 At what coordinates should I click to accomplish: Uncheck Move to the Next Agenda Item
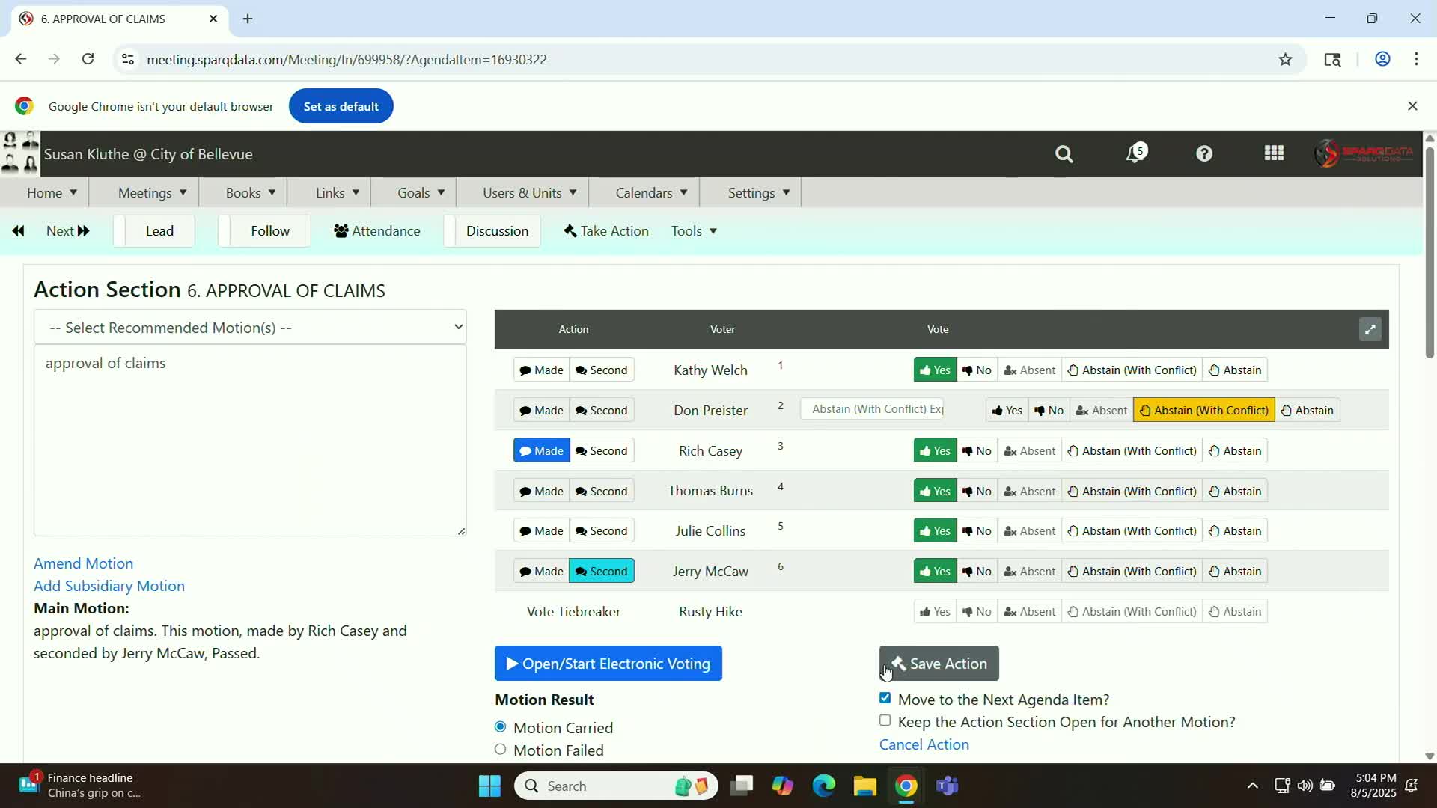885,698
